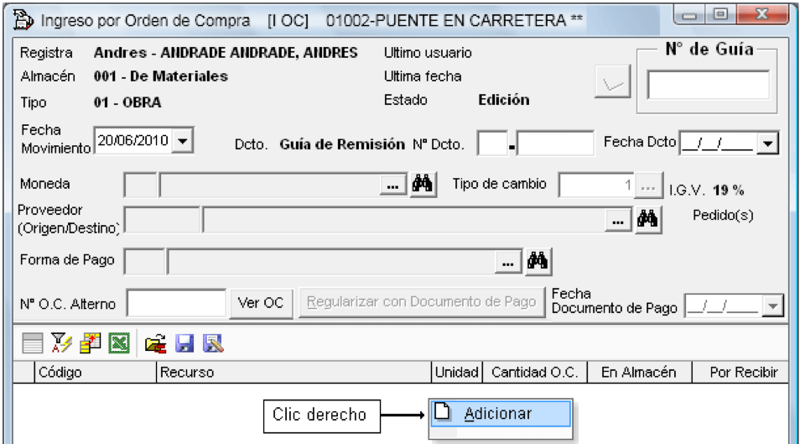Image resolution: width=800 pixels, height=444 pixels.
Task: Click the Nº O.C. Alterno input field
Action: click(x=176, y=304)
